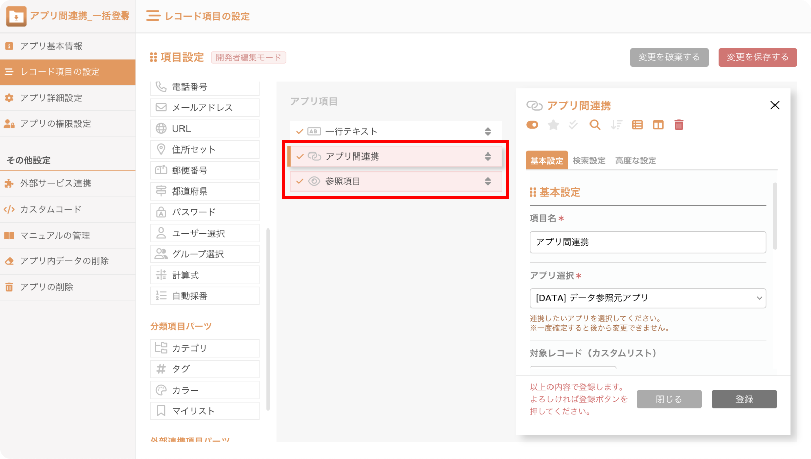The width and height of the screenshot is (811, 459).
Task: Select the 自動採番 field part
Action: coord(205,296)
